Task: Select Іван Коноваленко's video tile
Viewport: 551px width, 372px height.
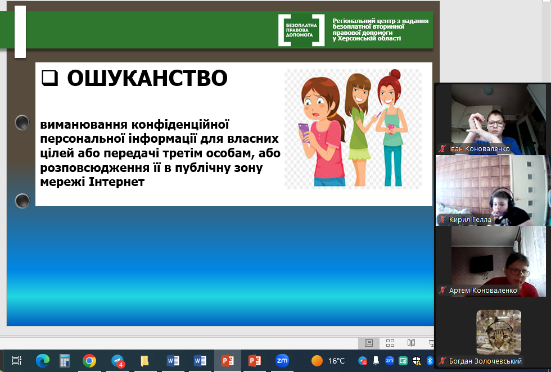Action: 494,120
